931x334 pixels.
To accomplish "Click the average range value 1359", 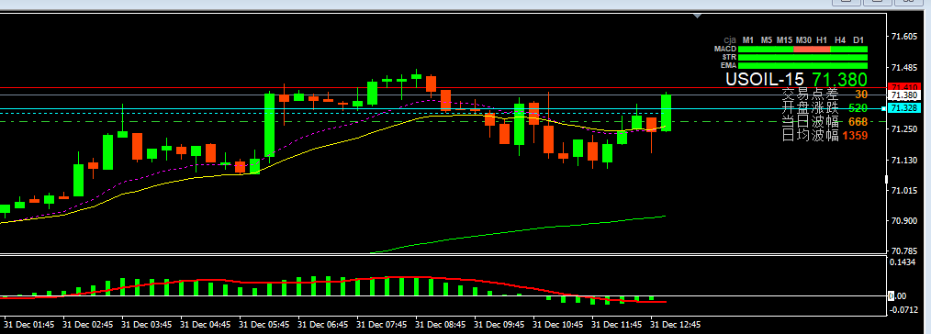I will 855,136.
